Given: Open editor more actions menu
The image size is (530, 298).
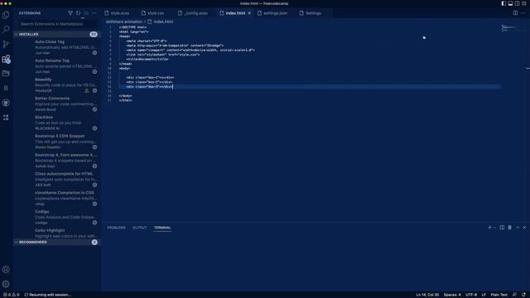Looking at the screenshot, I should pyautogui.click(x=523, y=13).
